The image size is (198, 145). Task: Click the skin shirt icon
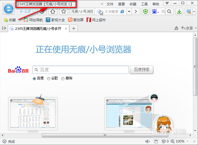click(x=167, y=3)
